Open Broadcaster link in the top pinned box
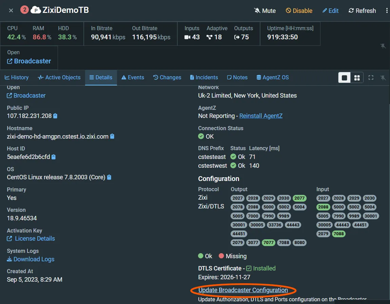This screenshot has width=390, height=304. [x=29, y=61]
